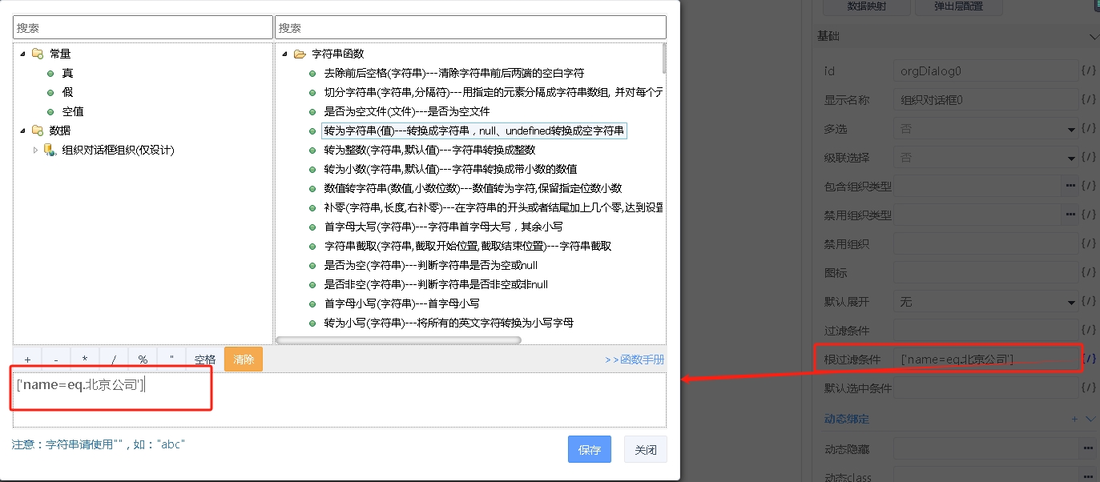Insert a double quote character
Image resolution: width=1100 pixels, height=482 pixels.
pos(171,359)
